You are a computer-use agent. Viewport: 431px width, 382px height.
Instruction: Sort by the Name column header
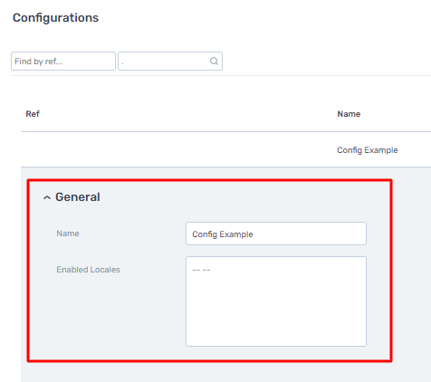[349, 114]
